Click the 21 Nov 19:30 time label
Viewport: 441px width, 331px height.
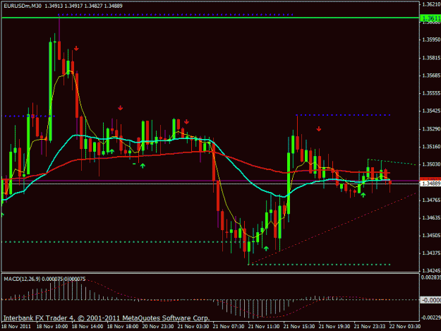point(334,327)
